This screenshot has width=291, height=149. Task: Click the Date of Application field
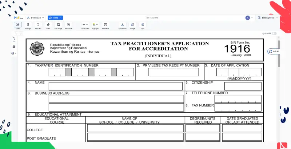pos(239,72)
